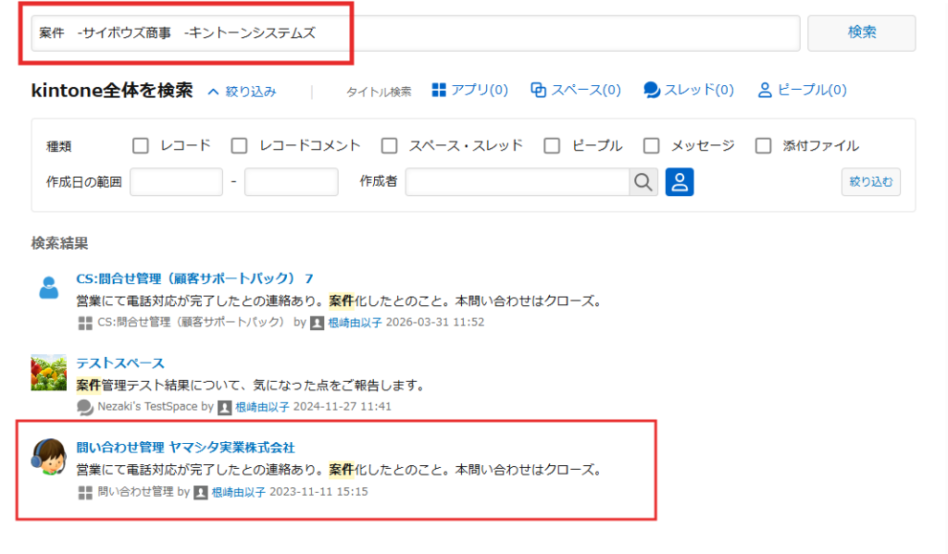The image size is (948, 554).
Task: Collapse the 絞り込み filter panel
Action: click(243, 92)
